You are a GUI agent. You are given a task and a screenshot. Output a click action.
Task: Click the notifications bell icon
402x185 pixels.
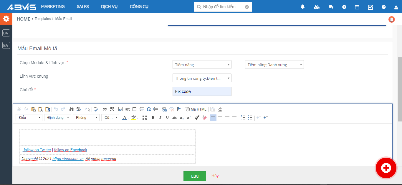pos(302,7)
